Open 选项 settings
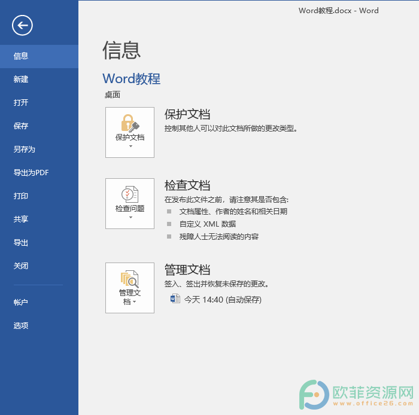This screenshot has height=415, width=419. pyautogui.click(x=40, y=325)
